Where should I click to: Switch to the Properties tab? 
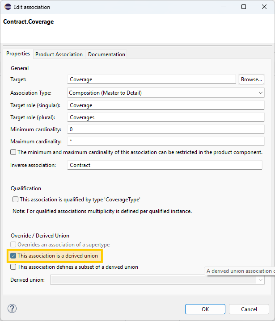pos(18,54)
